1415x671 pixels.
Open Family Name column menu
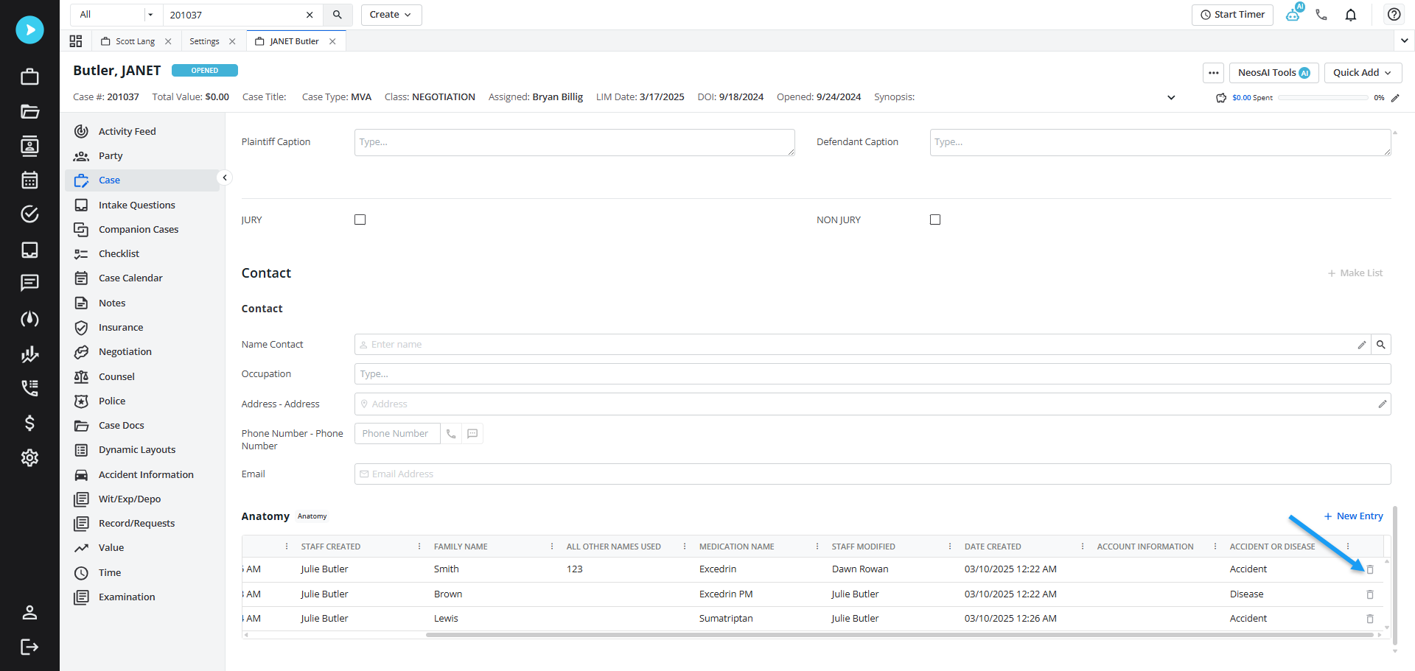click(552, 547)
